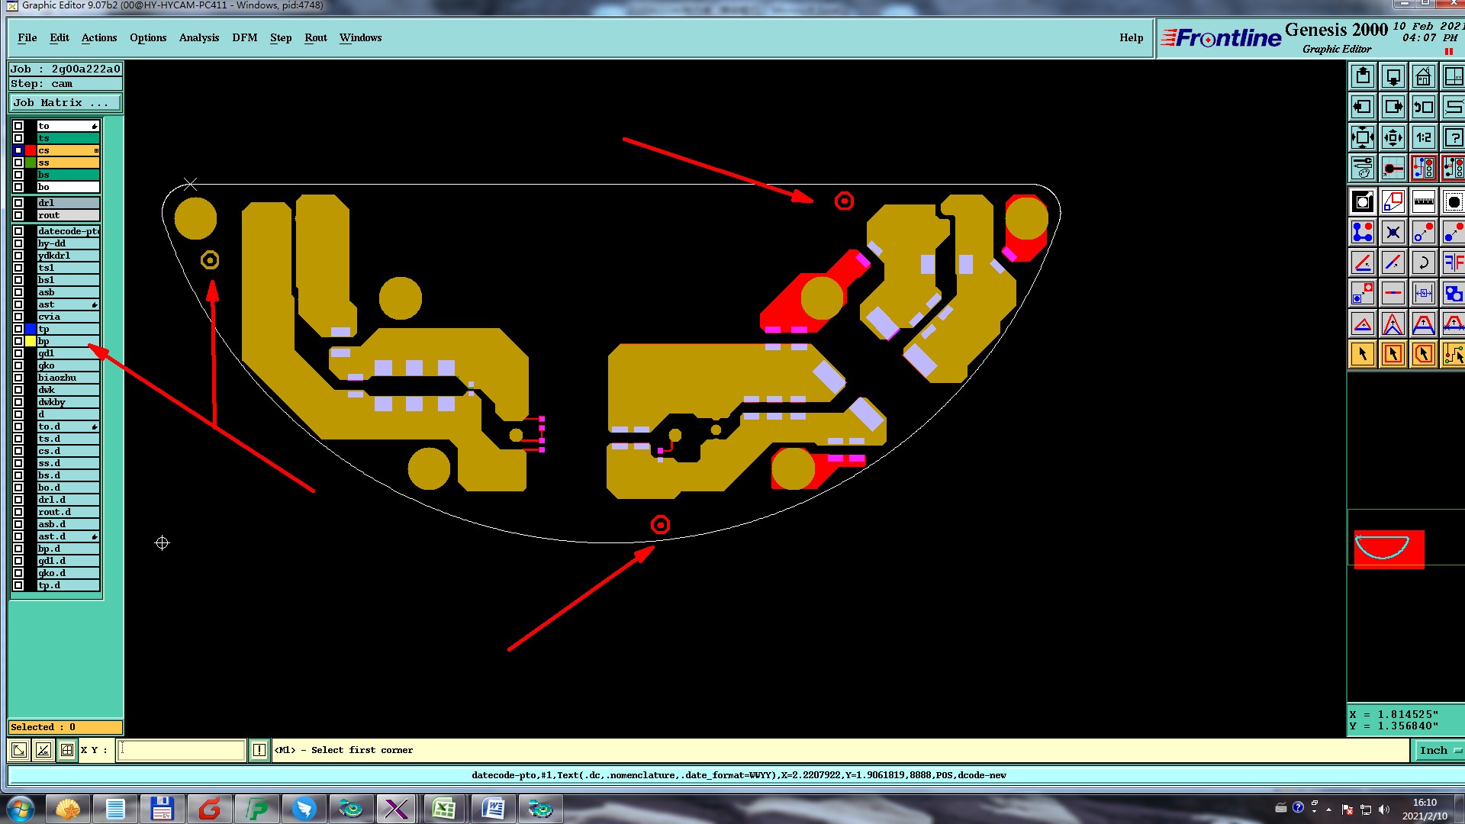Select the small triangle corner tool
Image resolution: width=1465 pixels, height=824 pixels.
click(1363, 323)
